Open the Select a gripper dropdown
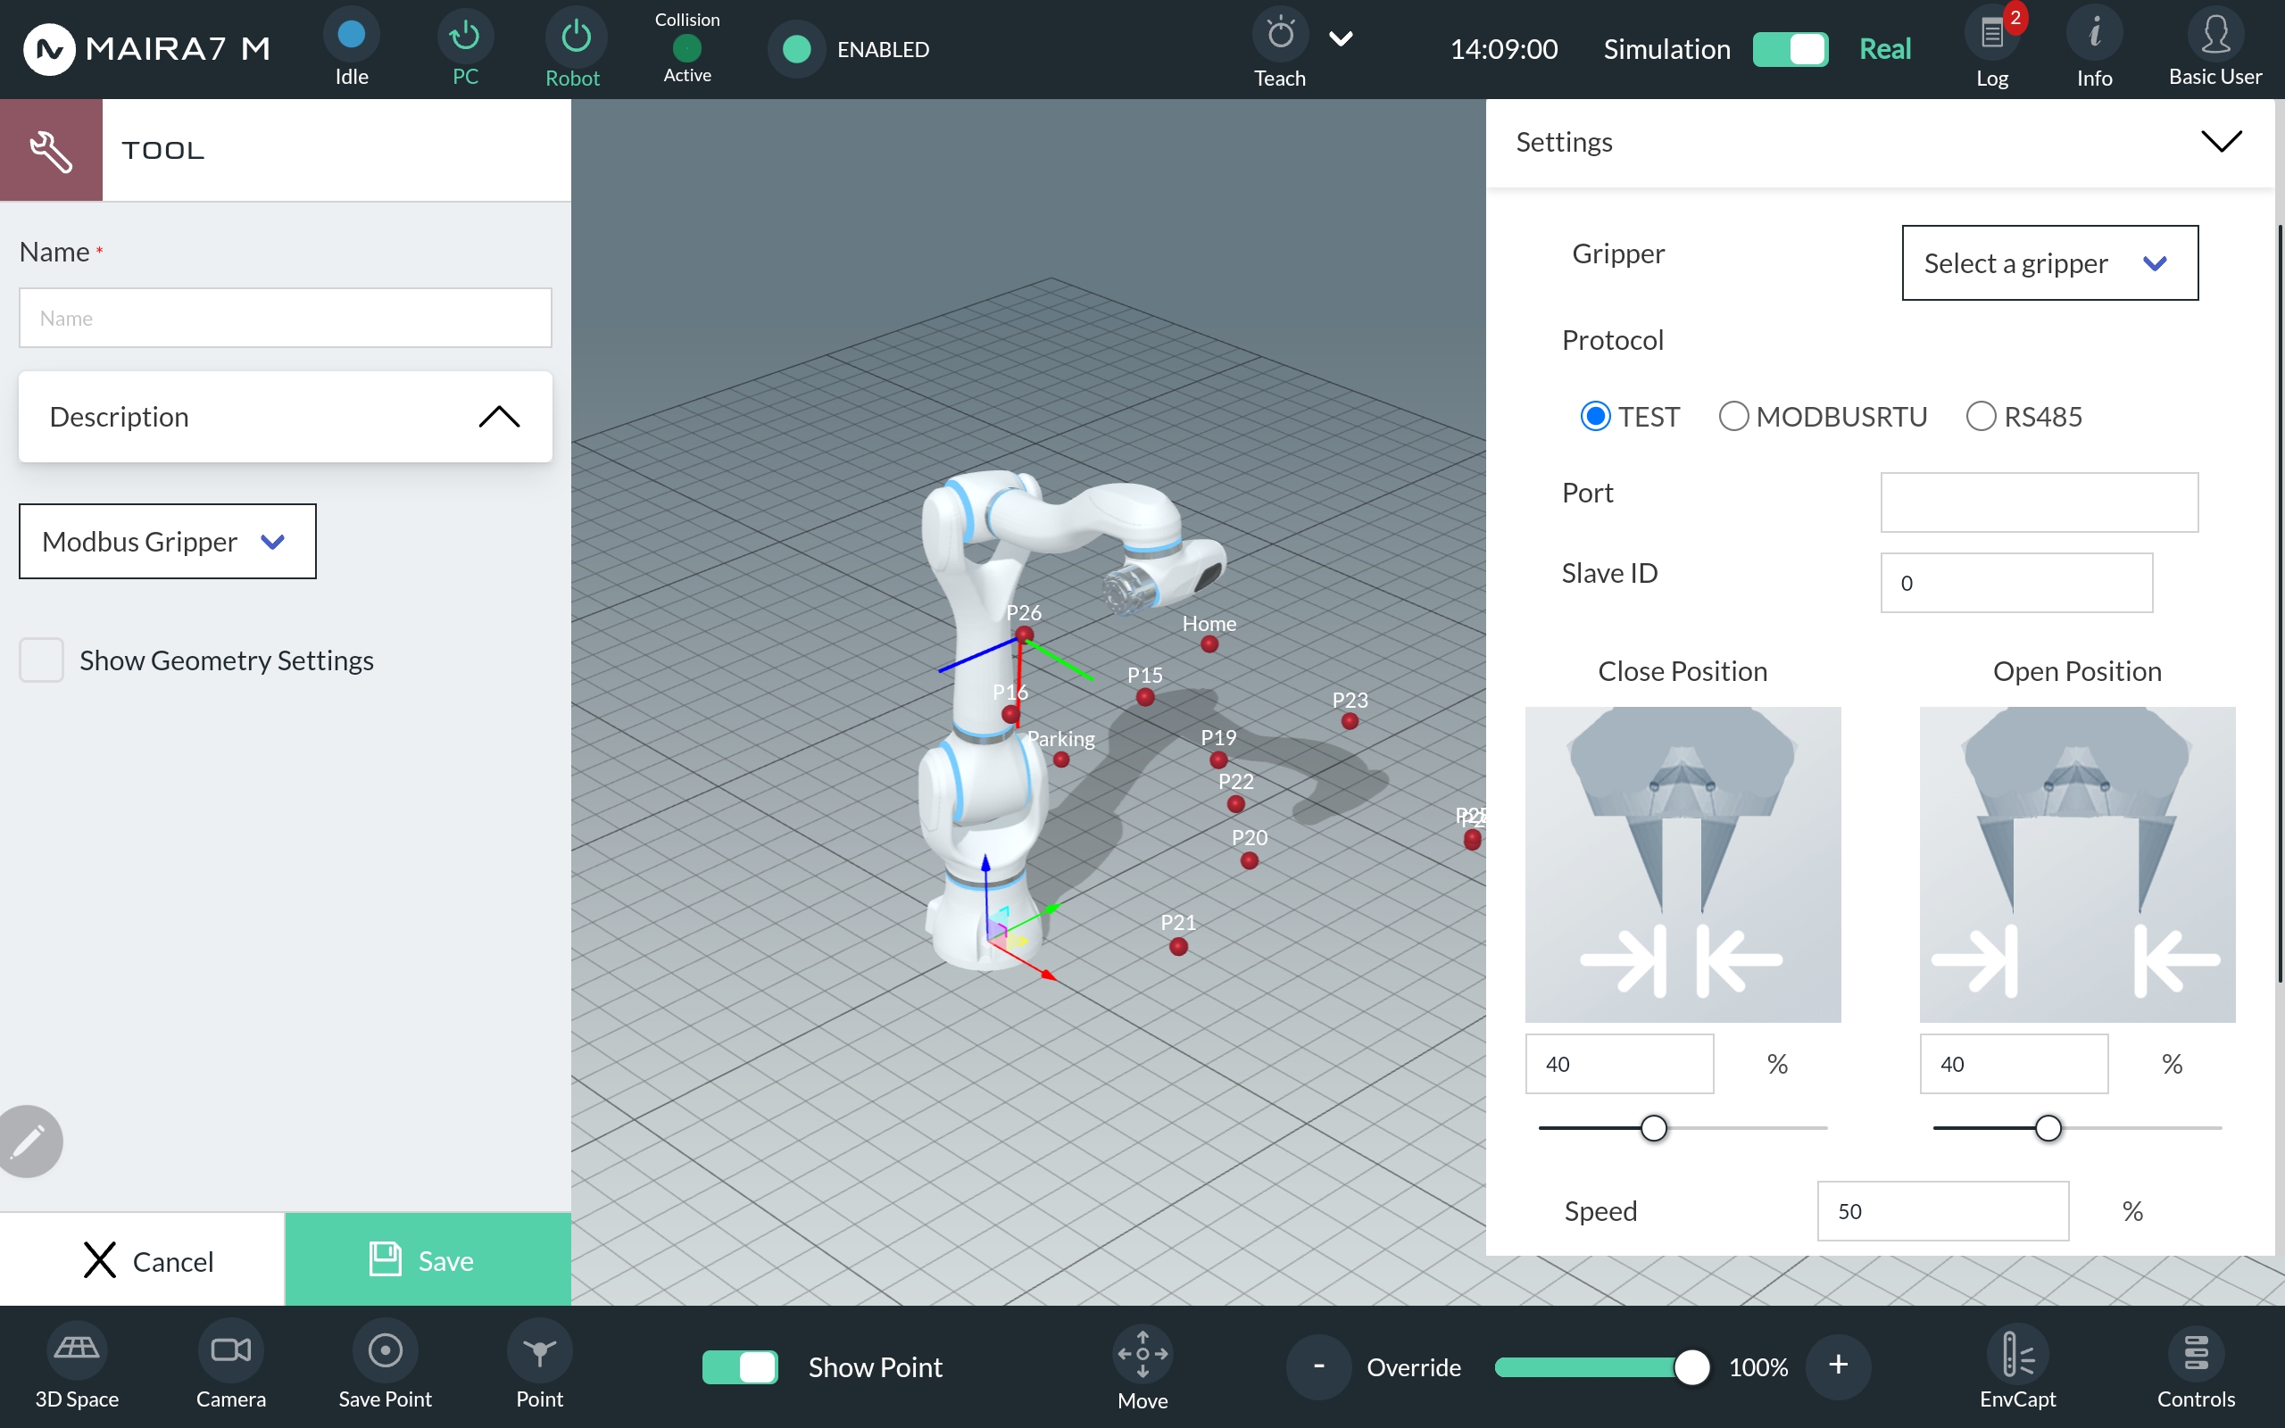 pos(2050,262)
